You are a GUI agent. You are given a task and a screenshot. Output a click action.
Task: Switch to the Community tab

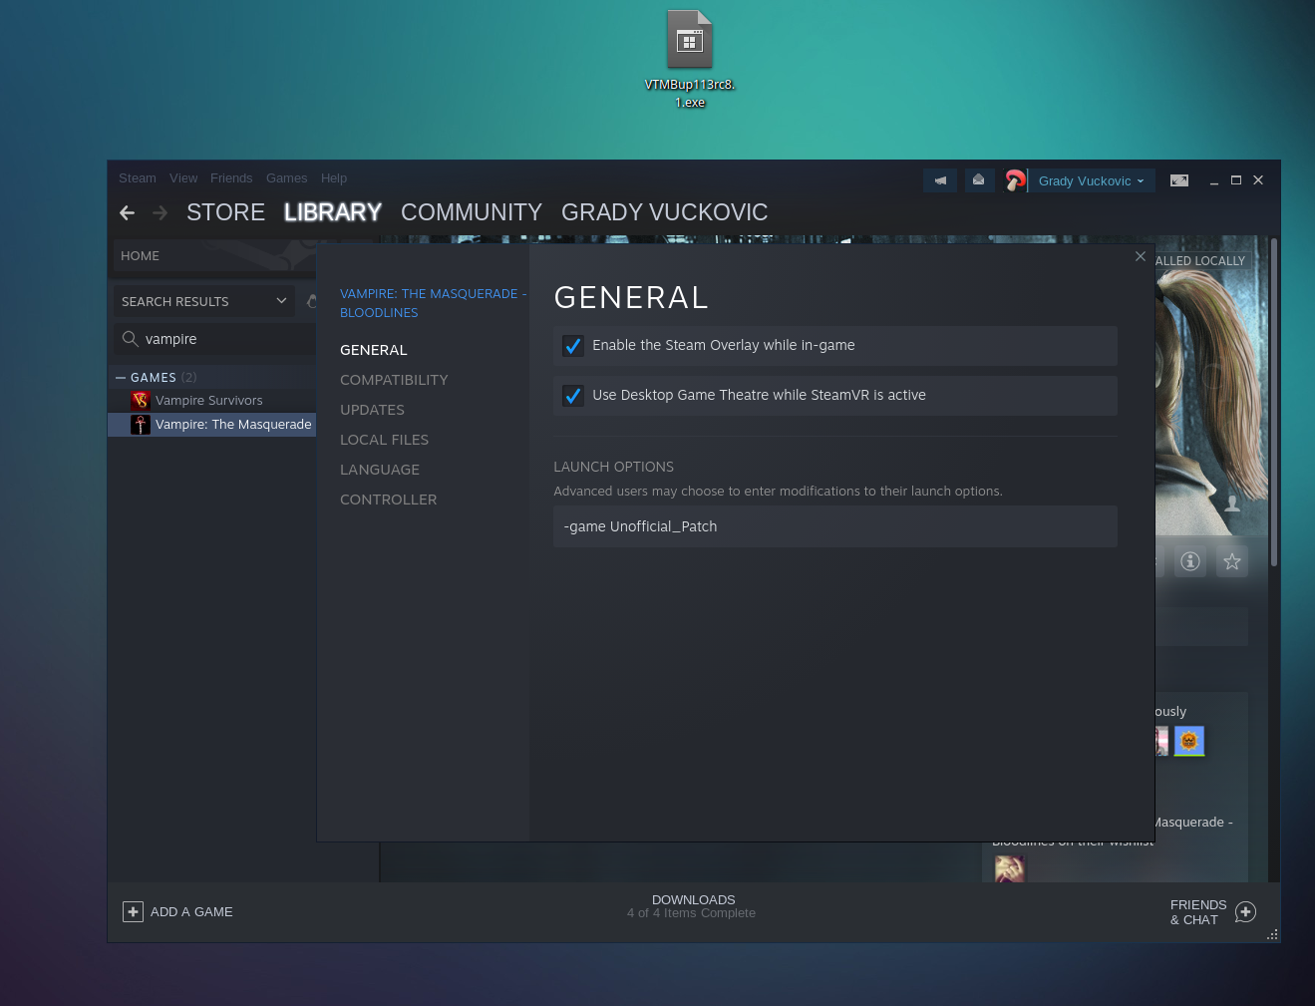[472, 212]
